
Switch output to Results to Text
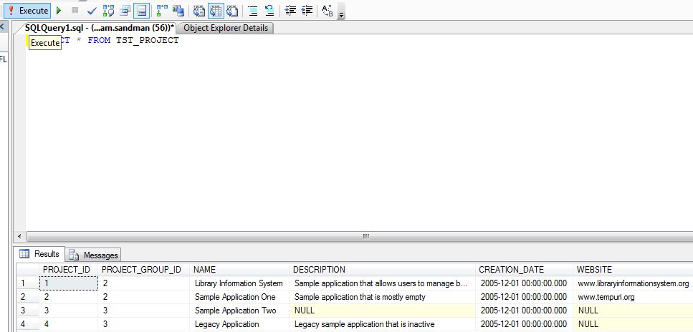click(199, 11)
